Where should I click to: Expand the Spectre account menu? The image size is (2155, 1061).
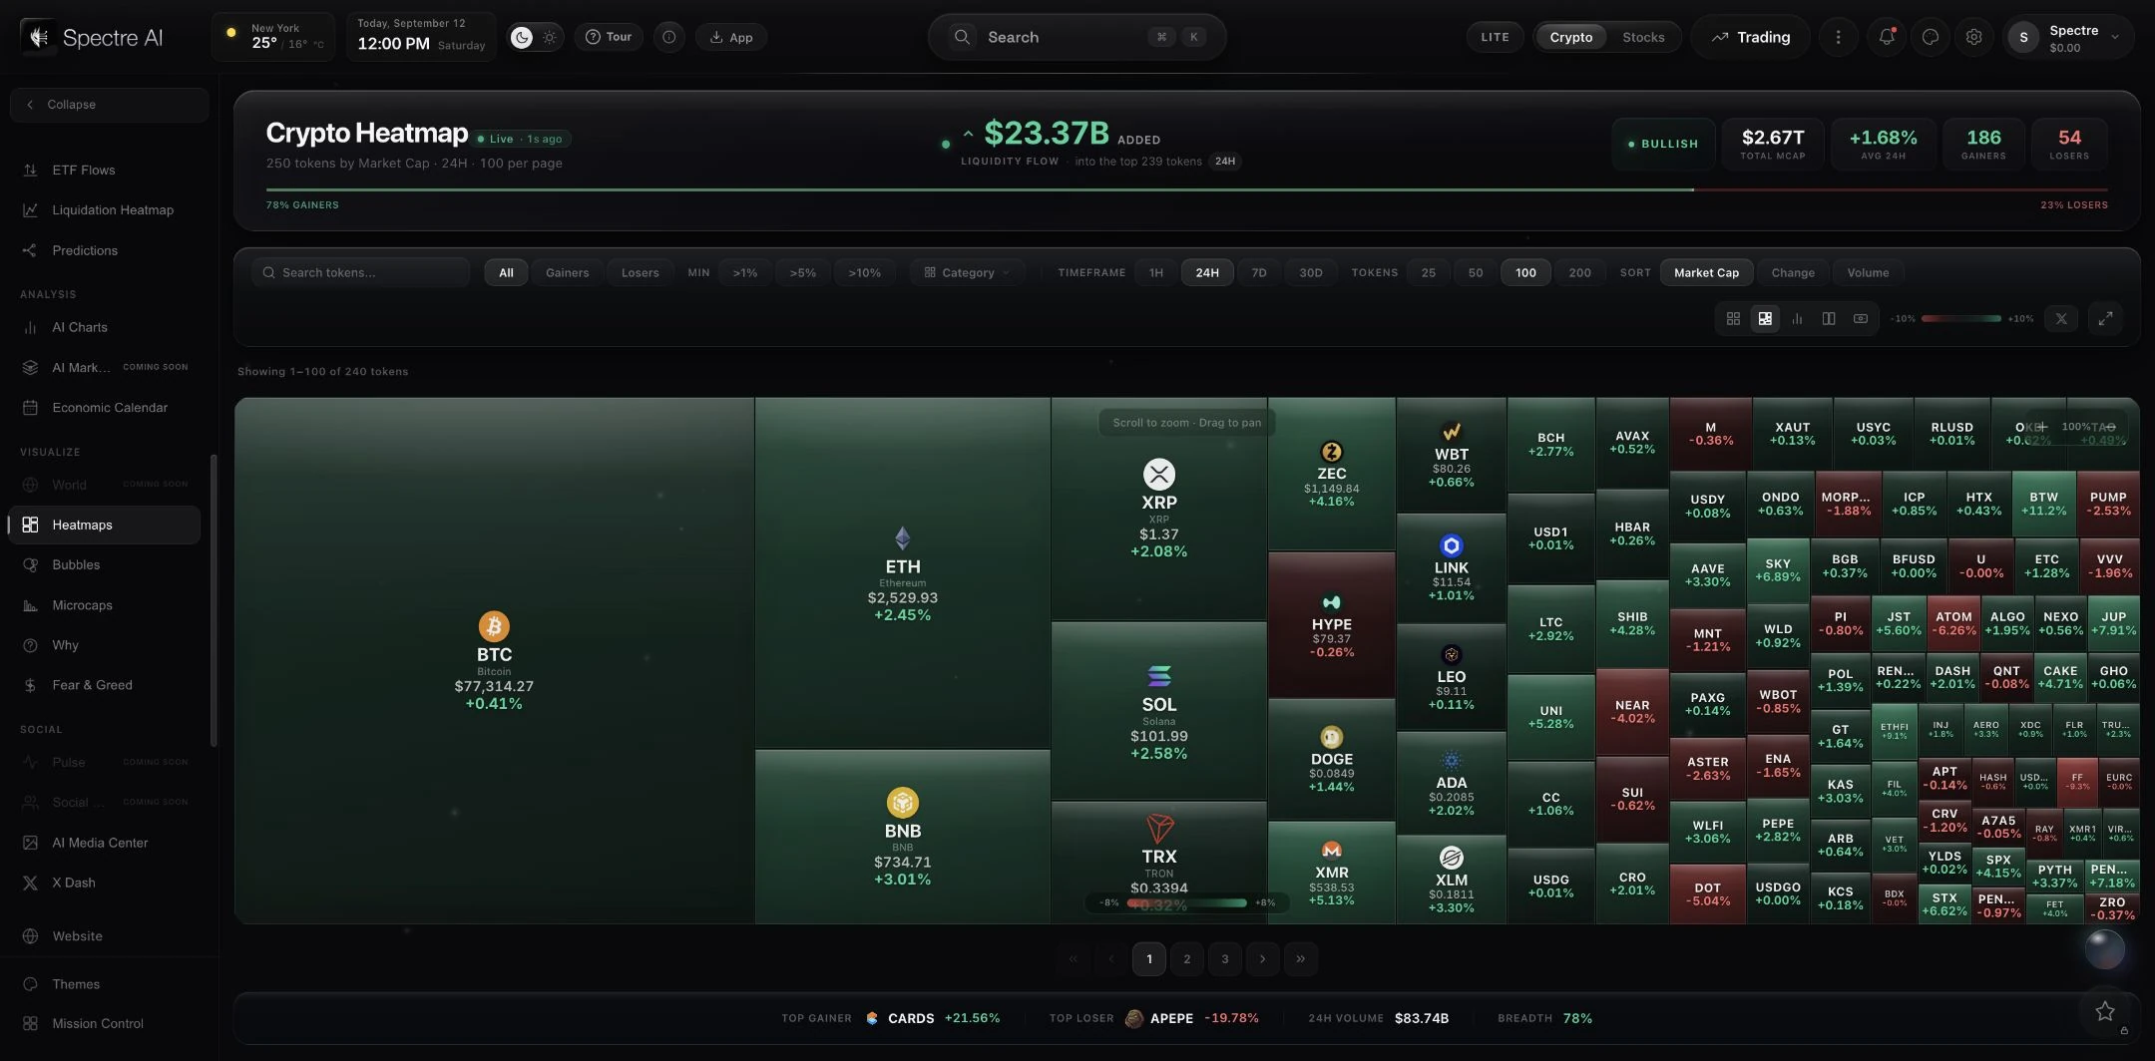click(x=2070, y=38)
